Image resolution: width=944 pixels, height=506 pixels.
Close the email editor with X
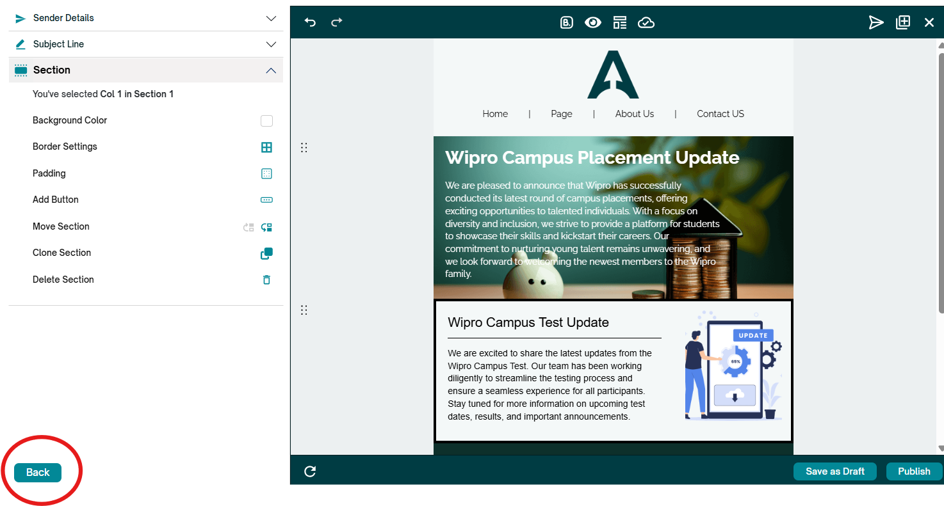[x=929, y=23]
